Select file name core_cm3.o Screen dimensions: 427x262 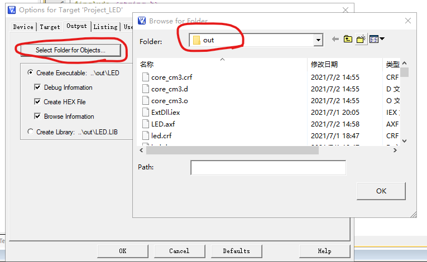click(169, 101)
